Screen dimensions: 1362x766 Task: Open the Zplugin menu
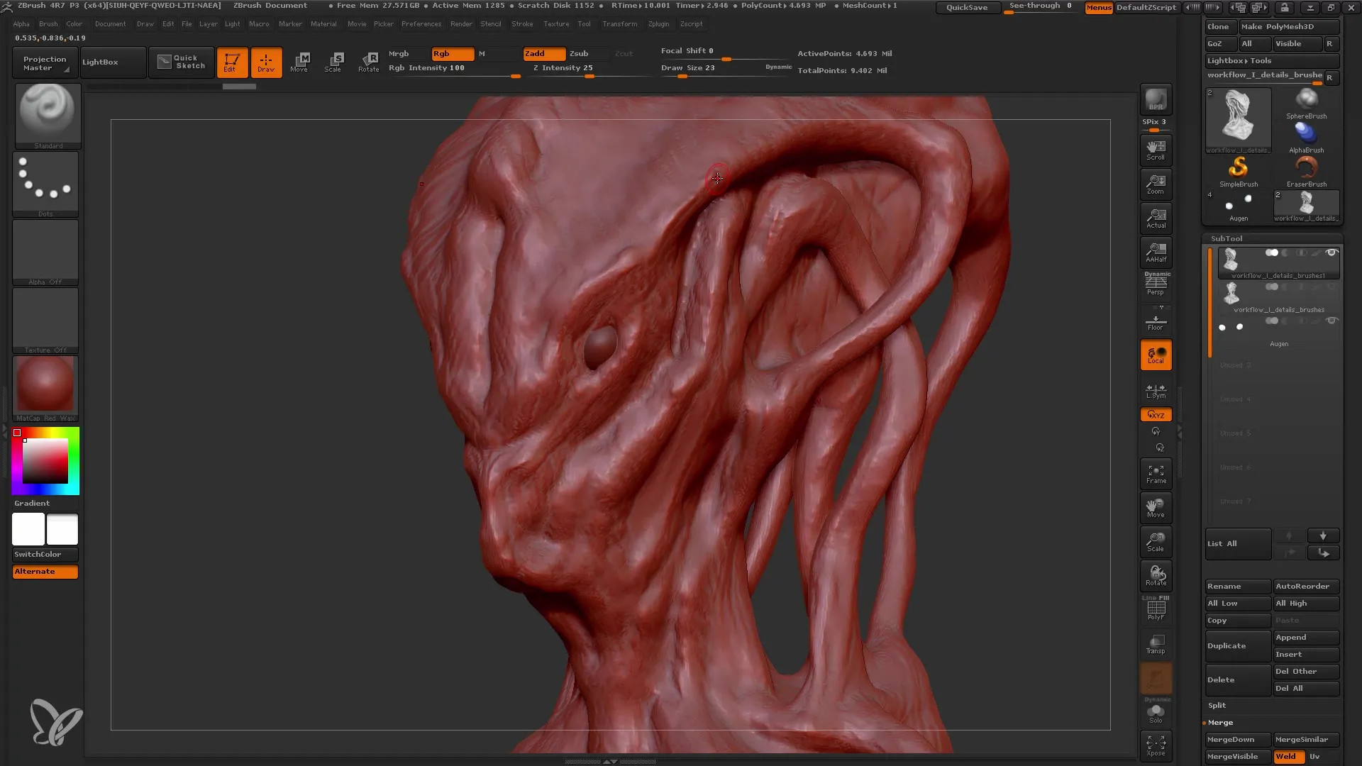(x=658, y=23)
